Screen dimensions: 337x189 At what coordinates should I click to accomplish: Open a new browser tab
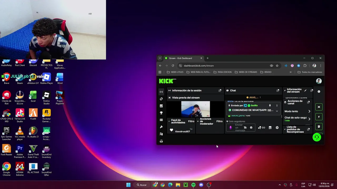[x=207, y=58]
